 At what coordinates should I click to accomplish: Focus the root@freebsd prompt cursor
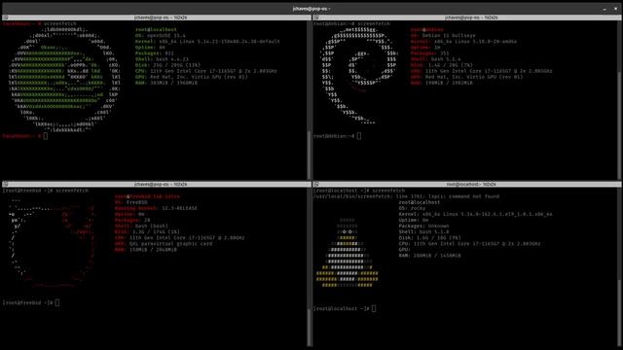57,302
